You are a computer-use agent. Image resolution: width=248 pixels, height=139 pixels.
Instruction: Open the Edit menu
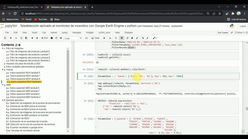tap(15, 32)
